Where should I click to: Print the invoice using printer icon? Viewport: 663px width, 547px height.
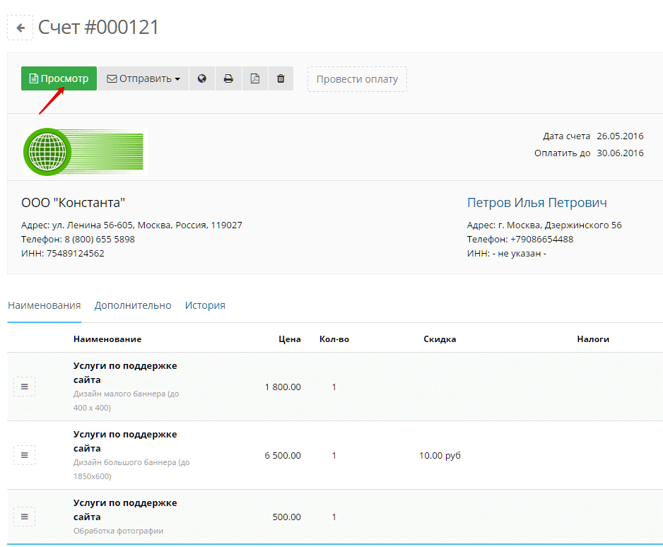[x=228, y=78]
